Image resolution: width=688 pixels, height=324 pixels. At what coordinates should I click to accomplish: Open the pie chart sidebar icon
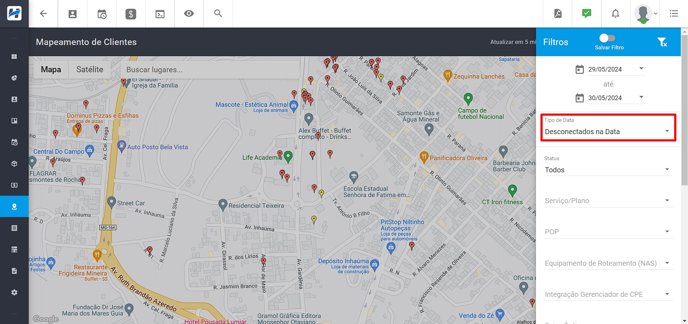14,78
